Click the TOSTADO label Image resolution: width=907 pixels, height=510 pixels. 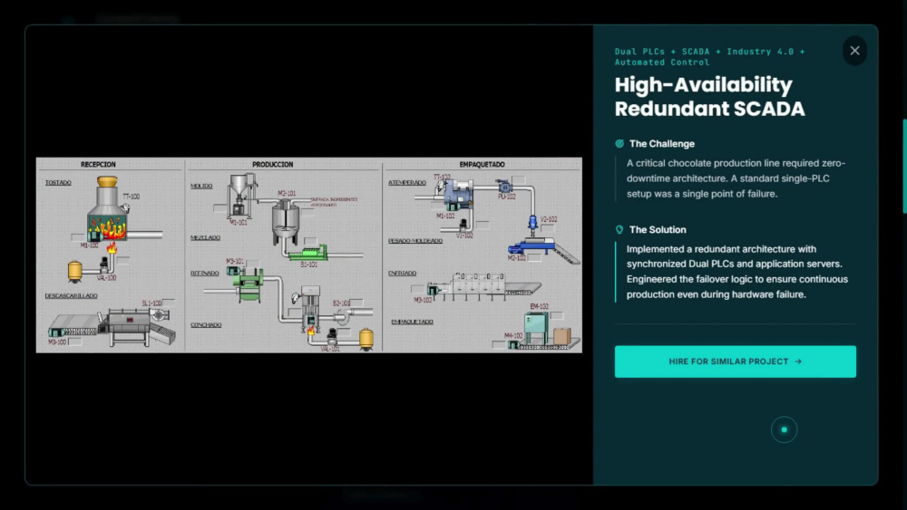click(58, 182)
